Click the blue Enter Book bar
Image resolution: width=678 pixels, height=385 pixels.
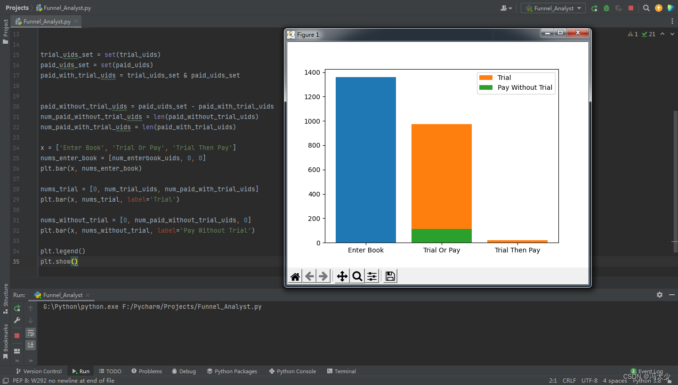366,160
